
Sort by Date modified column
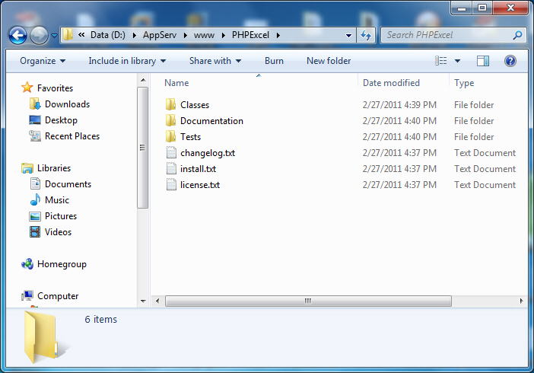(x=391, y=83)
